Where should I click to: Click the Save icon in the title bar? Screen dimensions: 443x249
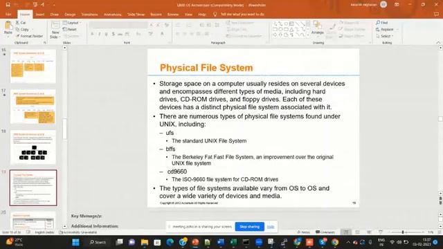click(x=8, y=5)
